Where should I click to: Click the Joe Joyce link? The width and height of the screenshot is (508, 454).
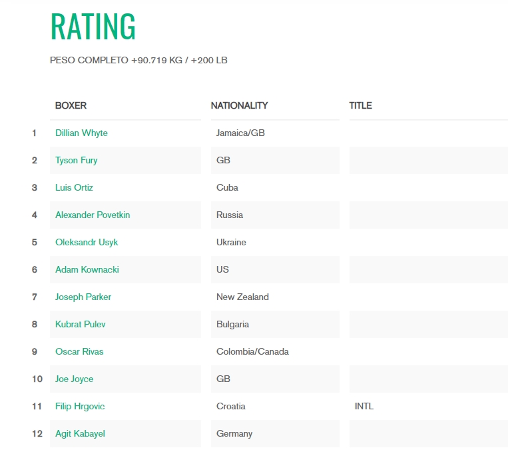74,379
